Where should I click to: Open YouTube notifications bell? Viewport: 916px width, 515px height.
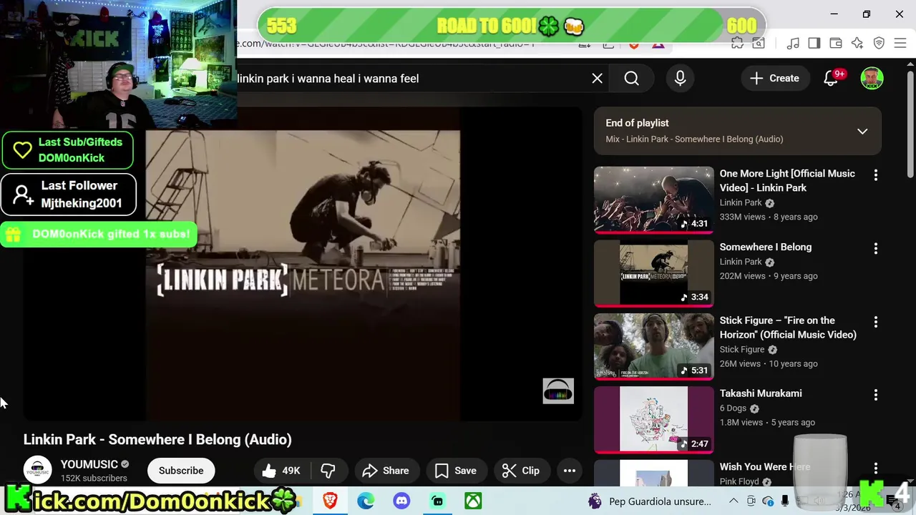[x=831, y=79]
